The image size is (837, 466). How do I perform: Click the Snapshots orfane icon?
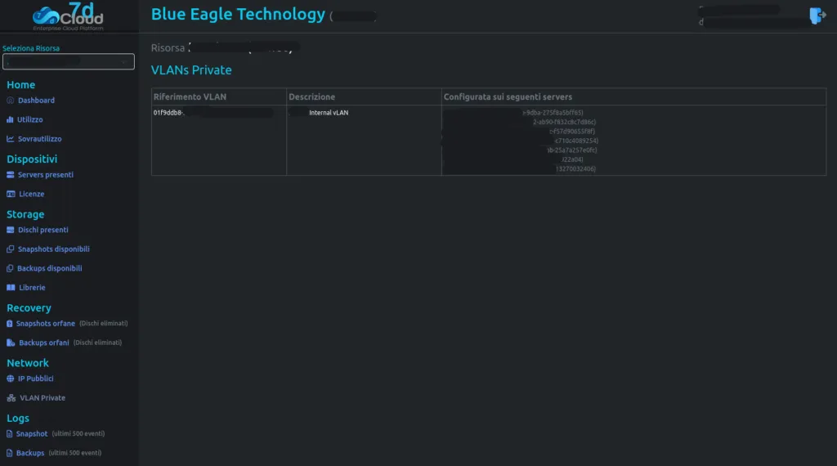point(9,324)
